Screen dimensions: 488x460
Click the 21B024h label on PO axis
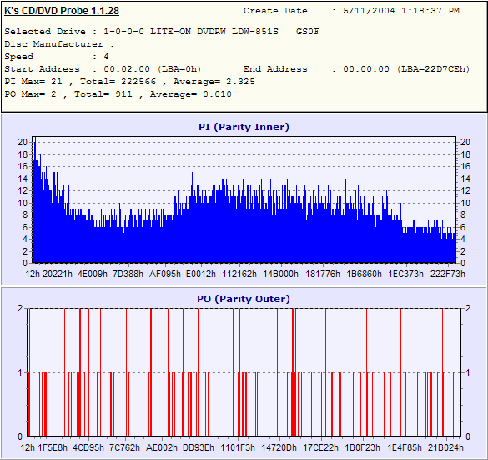click(445, 447)
